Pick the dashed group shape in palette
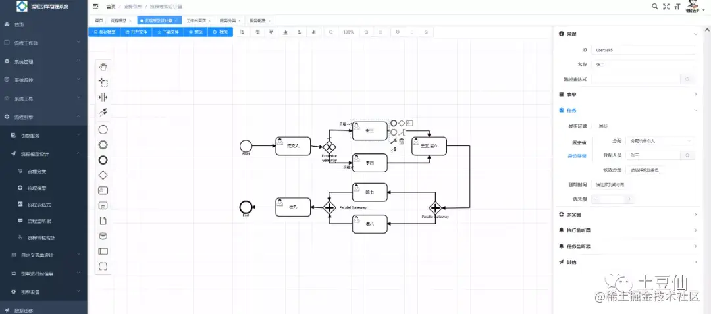Screen dimensions: 711x314 (103, 266)
